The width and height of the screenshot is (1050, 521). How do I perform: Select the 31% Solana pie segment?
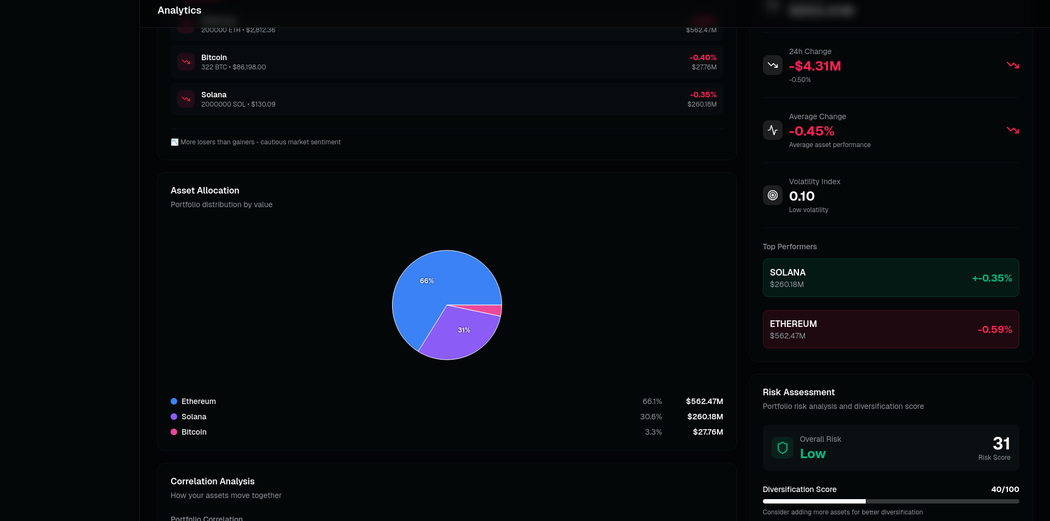464,330
